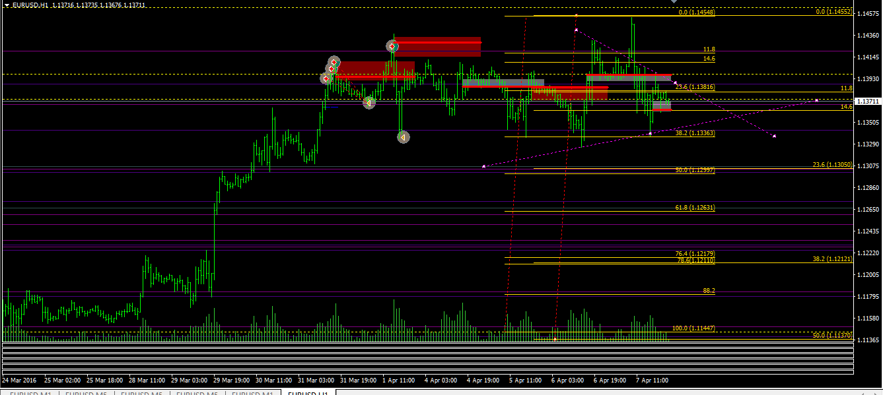
Task: Select the lower endpoint of the descending magenta trendline
Action: click(774, 136)
